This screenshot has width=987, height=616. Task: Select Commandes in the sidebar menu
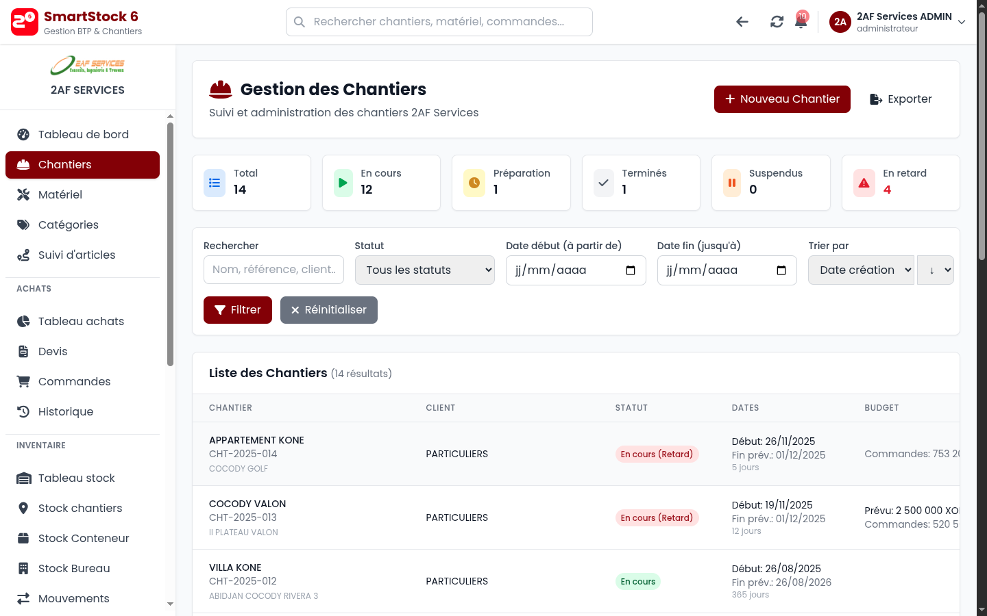pyautogui.click(x=74, y=382)
